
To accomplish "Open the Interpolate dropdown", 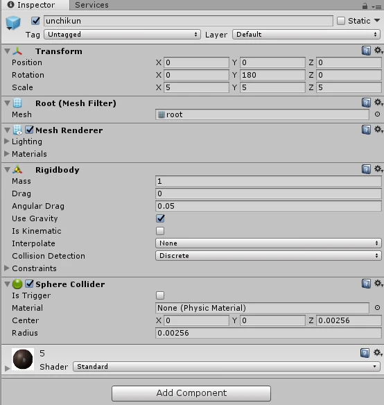I will (x=268, y=243).
